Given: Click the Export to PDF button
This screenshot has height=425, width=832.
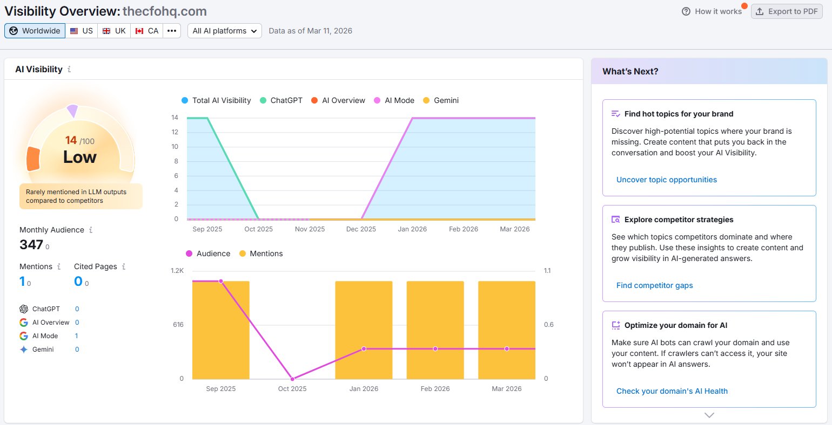Looking at the screenshot, I should coord(786,11).
